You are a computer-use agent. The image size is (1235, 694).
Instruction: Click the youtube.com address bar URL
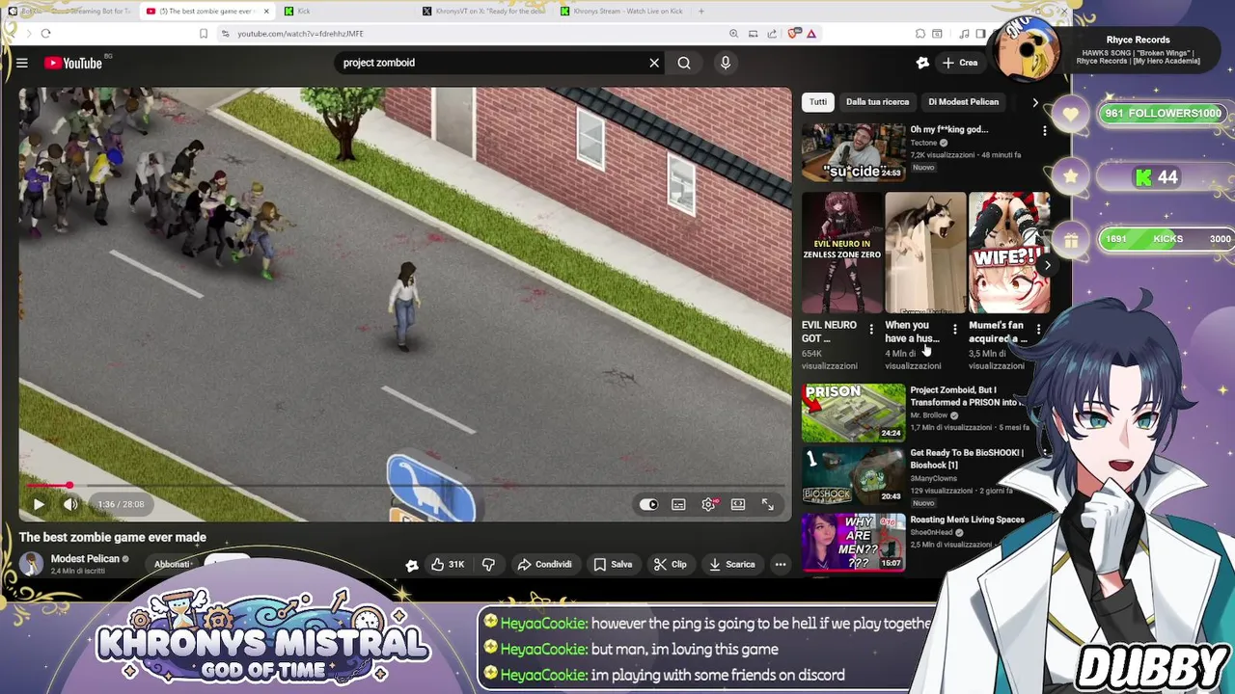(x=300, y=34)
